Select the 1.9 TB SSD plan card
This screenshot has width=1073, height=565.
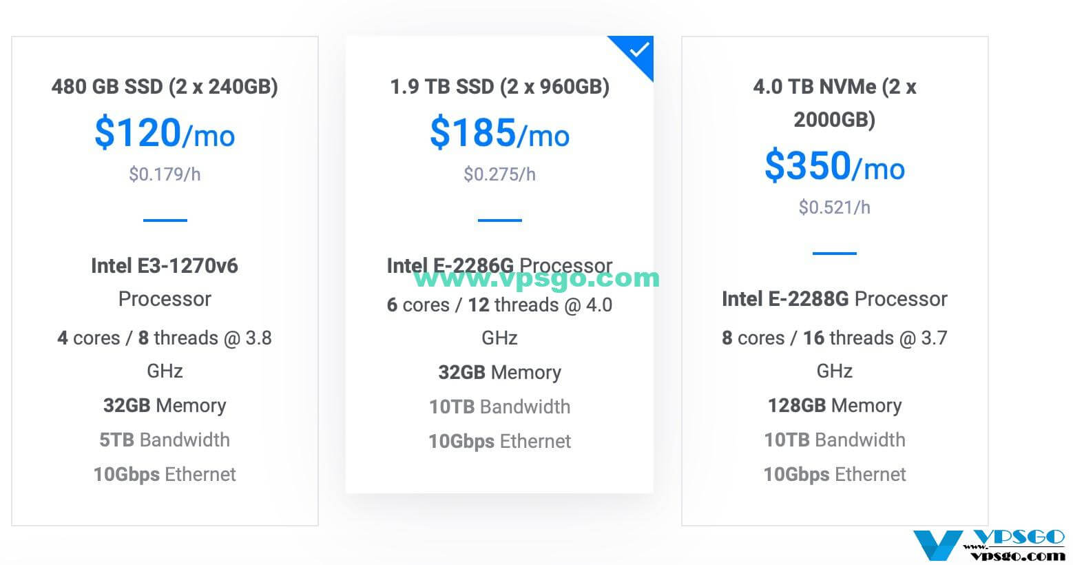(499, 265)
